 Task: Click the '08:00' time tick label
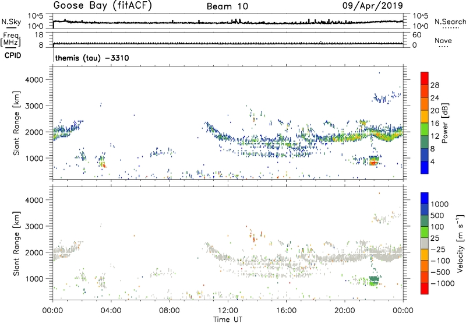[x=170, y=311]
